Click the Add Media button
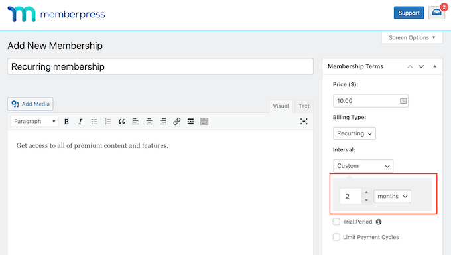 pyautogui.click(x=31, y=104)
